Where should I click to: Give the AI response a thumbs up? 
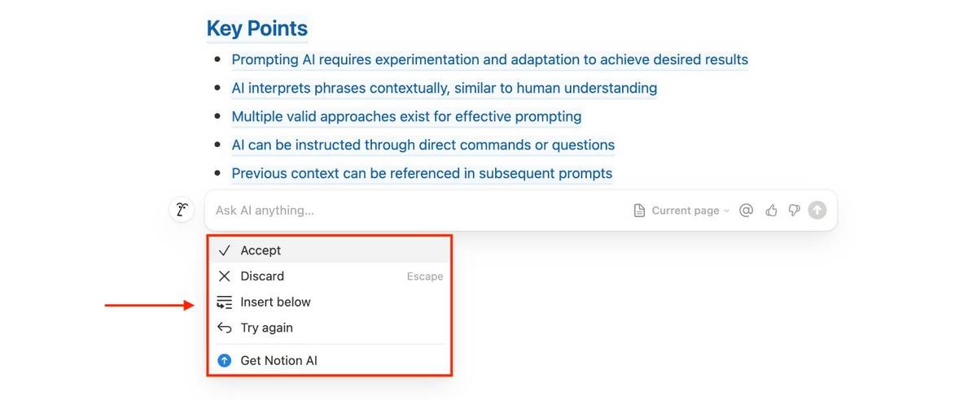click(771, 211)
